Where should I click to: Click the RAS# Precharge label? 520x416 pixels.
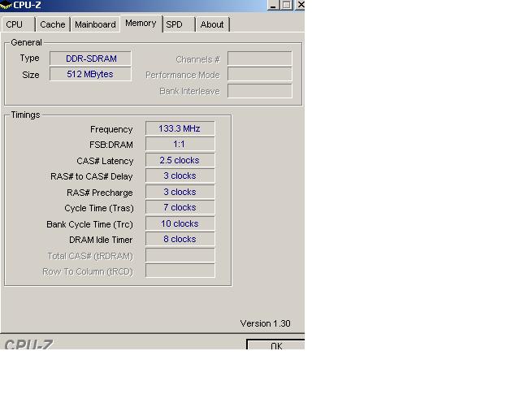pos(99,193)
